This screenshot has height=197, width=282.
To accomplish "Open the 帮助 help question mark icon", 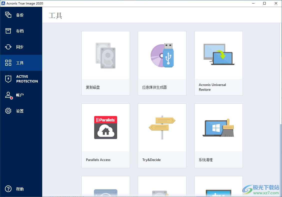I will tap(8, 189).
